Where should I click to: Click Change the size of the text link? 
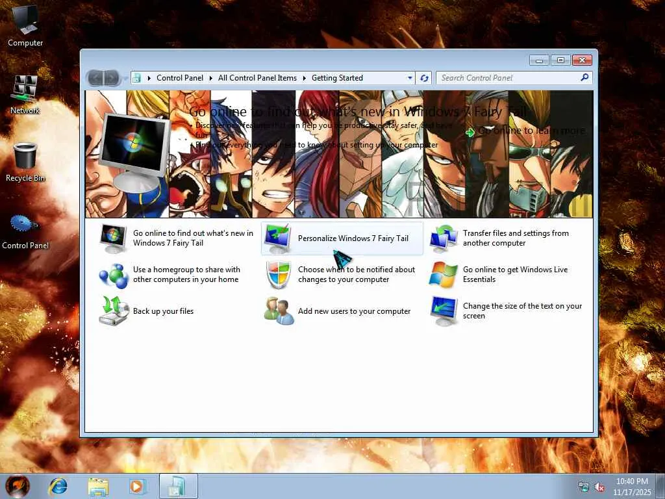click(522, 311)
